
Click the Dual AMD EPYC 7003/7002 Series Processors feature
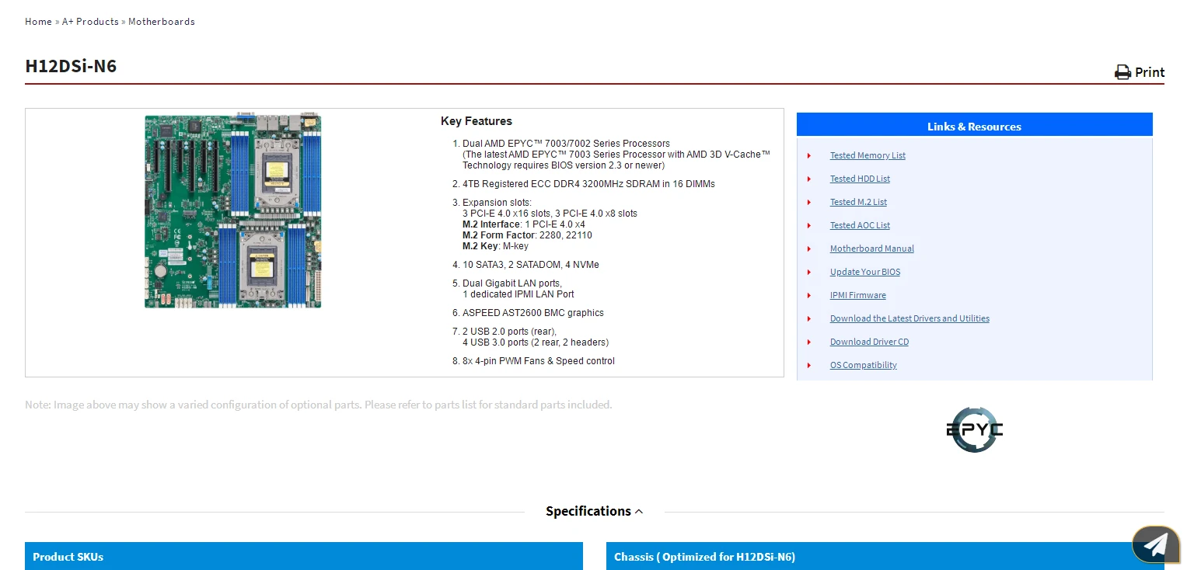coord(566,144)
